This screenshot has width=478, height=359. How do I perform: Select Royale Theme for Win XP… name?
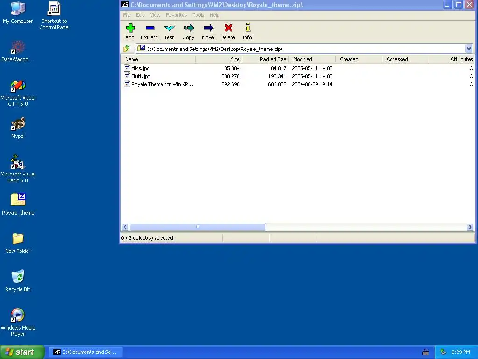tap(162, 84)
